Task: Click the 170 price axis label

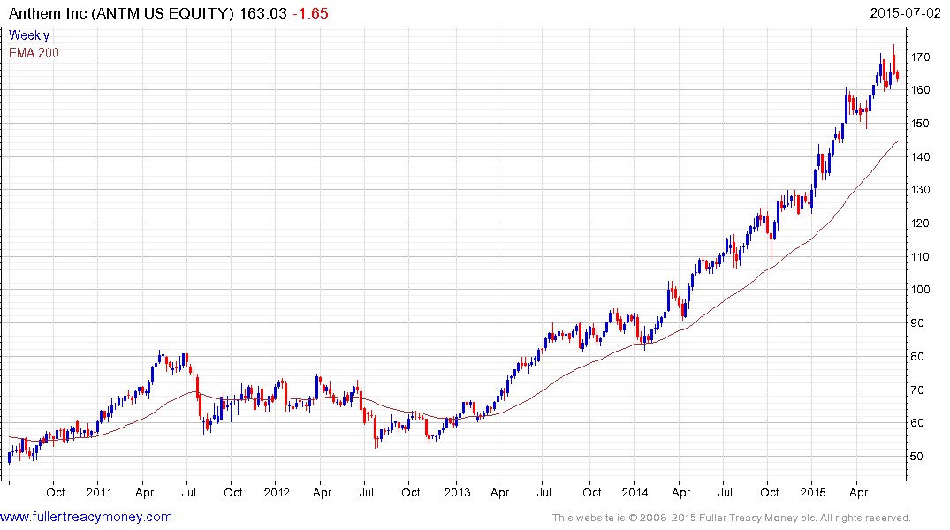Action: coord(920,57)
